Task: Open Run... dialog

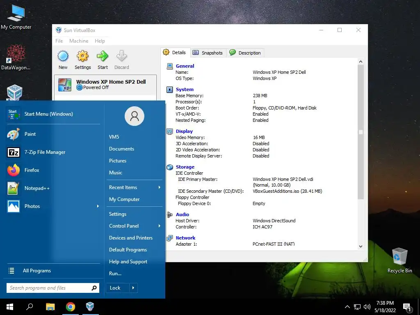Action: click(x=115, y=274)
